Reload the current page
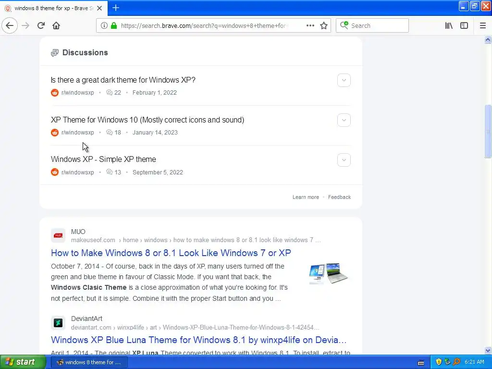Image resolution: width=492 pixels, height=369 pixels. tap(41, 26)
